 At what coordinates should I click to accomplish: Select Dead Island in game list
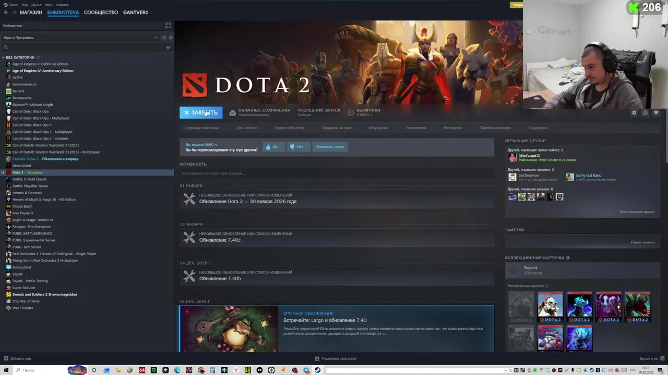[x=21, y=166]
